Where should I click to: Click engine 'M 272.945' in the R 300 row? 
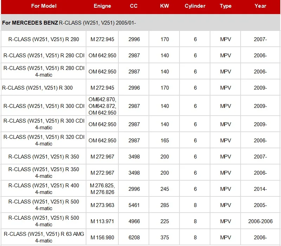click(x=102, y=88)
